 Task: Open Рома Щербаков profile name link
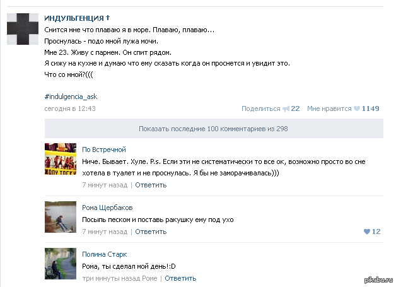pyautogui.click(x=107, y=208)
